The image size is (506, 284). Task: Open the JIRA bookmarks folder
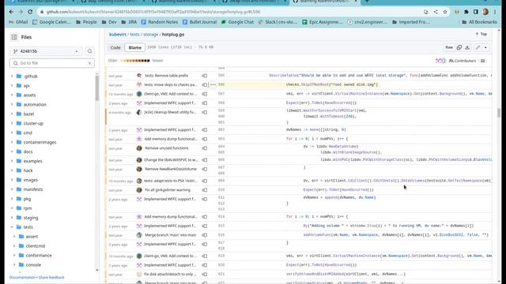click(x=129, y=22)
